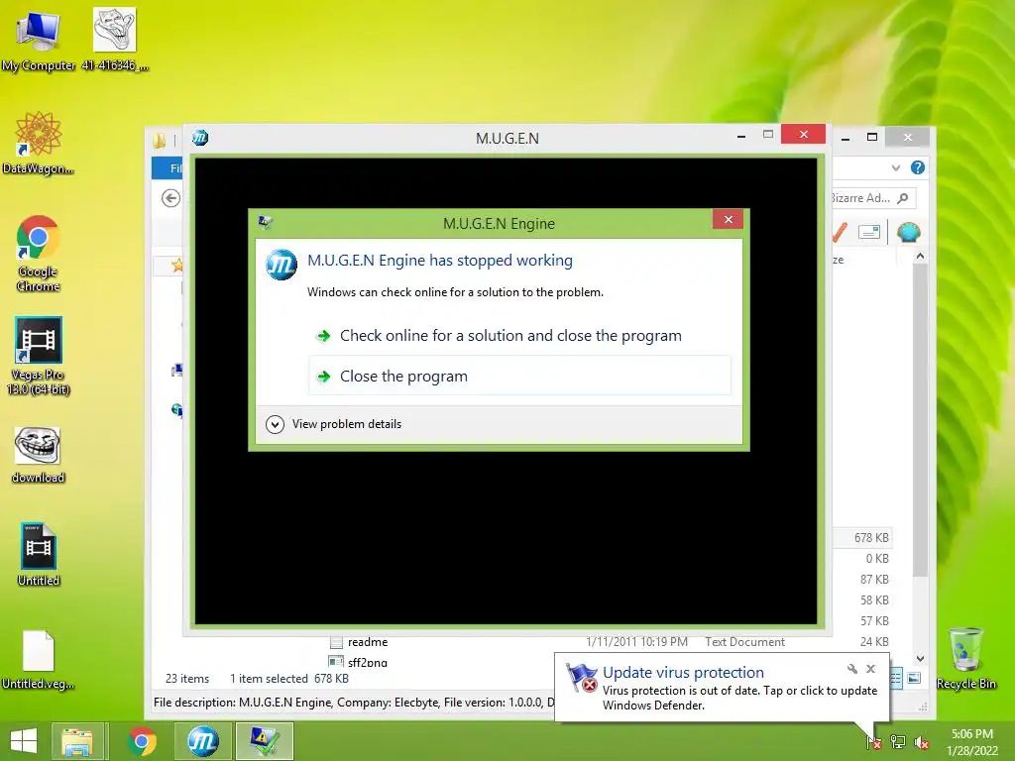Open the 41-416346 trollface image icon
The image size is (1015, 761).
pos(115,40)
